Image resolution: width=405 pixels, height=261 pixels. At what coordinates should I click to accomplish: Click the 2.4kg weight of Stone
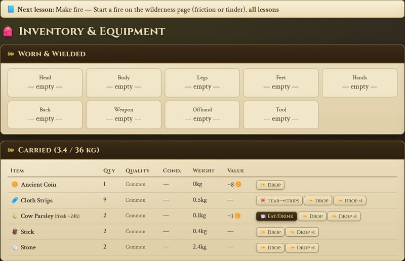pyautogui.click(x=199, y=247)
